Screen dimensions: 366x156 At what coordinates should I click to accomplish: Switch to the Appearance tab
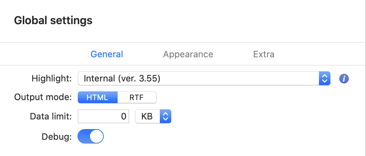pyautogui.click(x=188, y=54)
